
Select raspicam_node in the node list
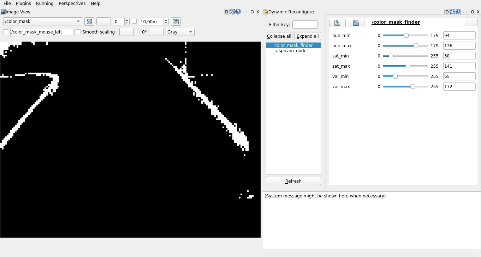290,51
